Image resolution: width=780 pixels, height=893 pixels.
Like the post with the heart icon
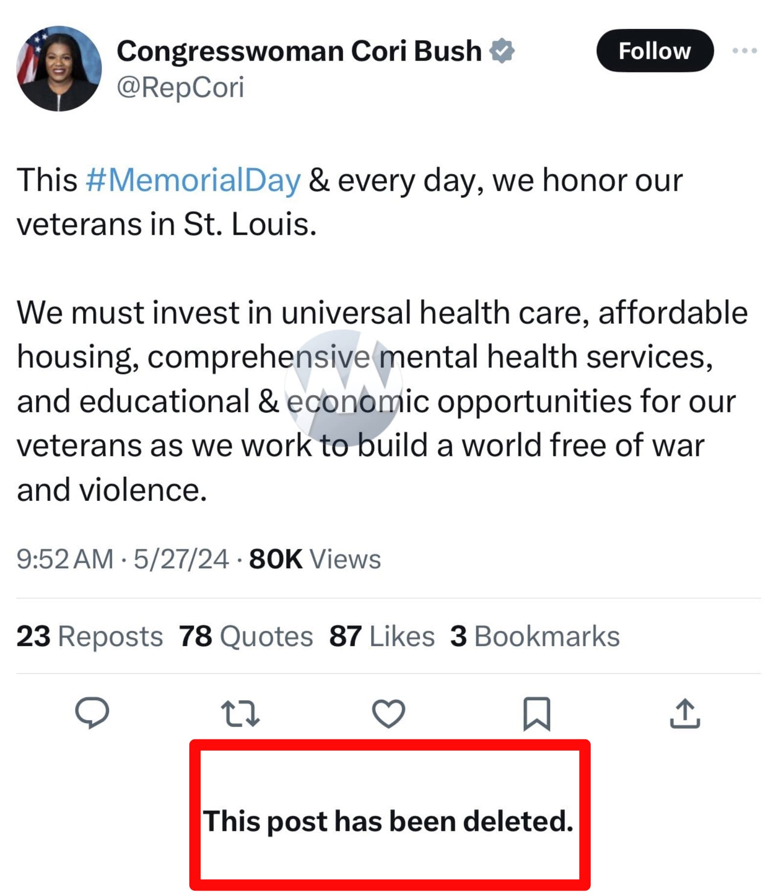click(388, 714)
